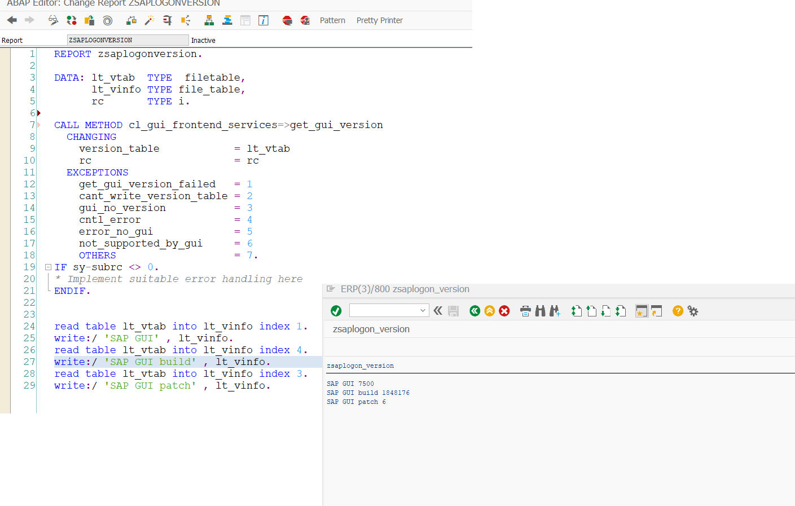Set or delete session breakpoint

[x=287, y=20]
